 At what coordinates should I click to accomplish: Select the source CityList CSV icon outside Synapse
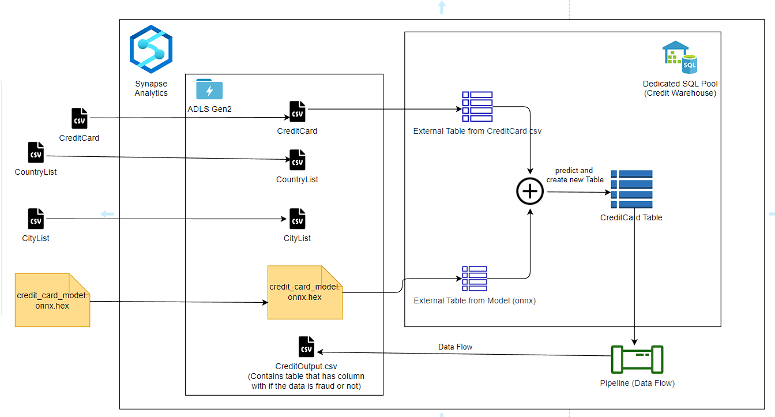pos(36,219)
